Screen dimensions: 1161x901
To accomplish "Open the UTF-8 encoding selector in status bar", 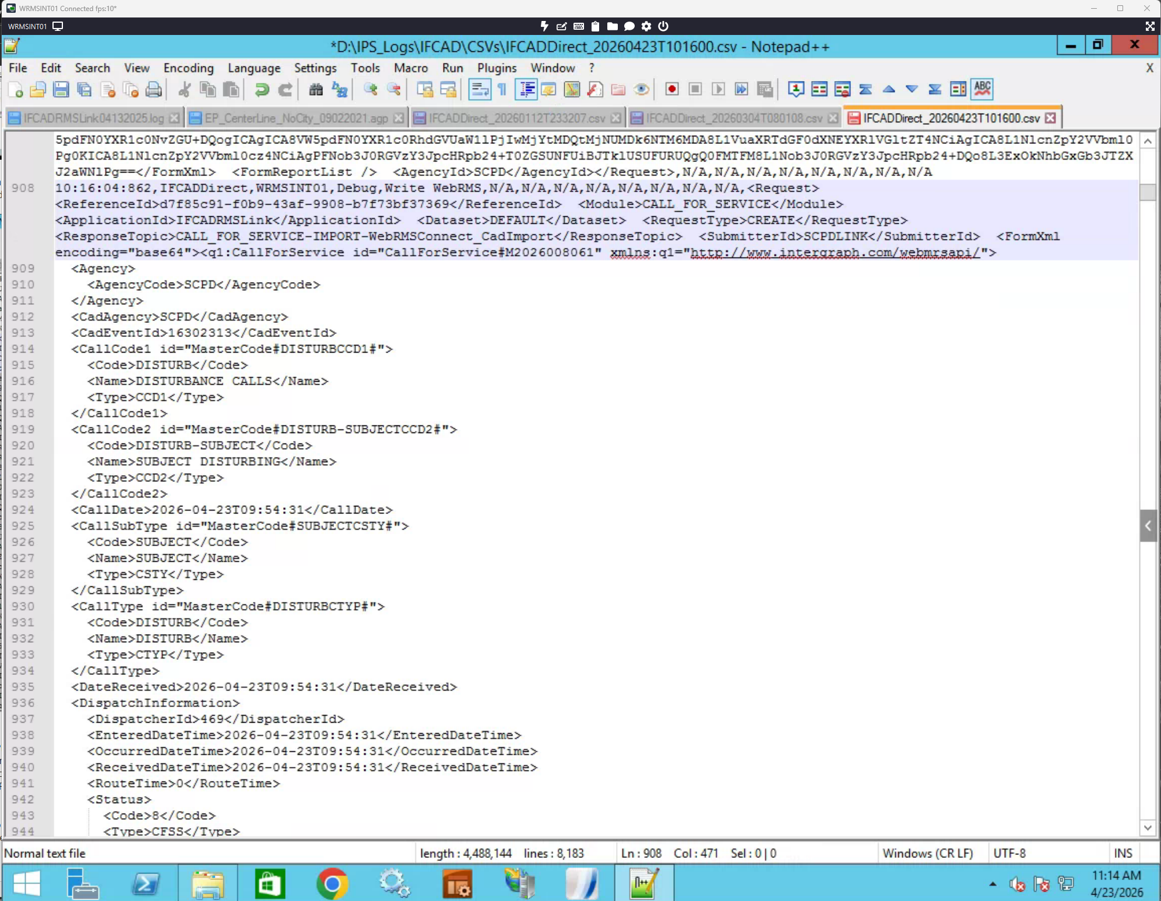I will pyautogui.click(x=1009, y=853).
